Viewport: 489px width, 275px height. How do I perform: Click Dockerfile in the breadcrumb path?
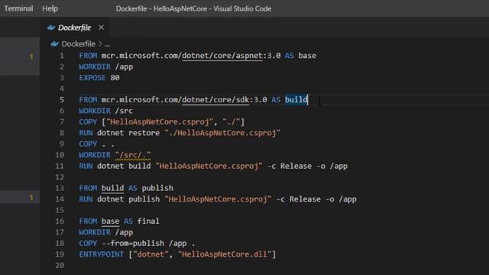point(78,44)
